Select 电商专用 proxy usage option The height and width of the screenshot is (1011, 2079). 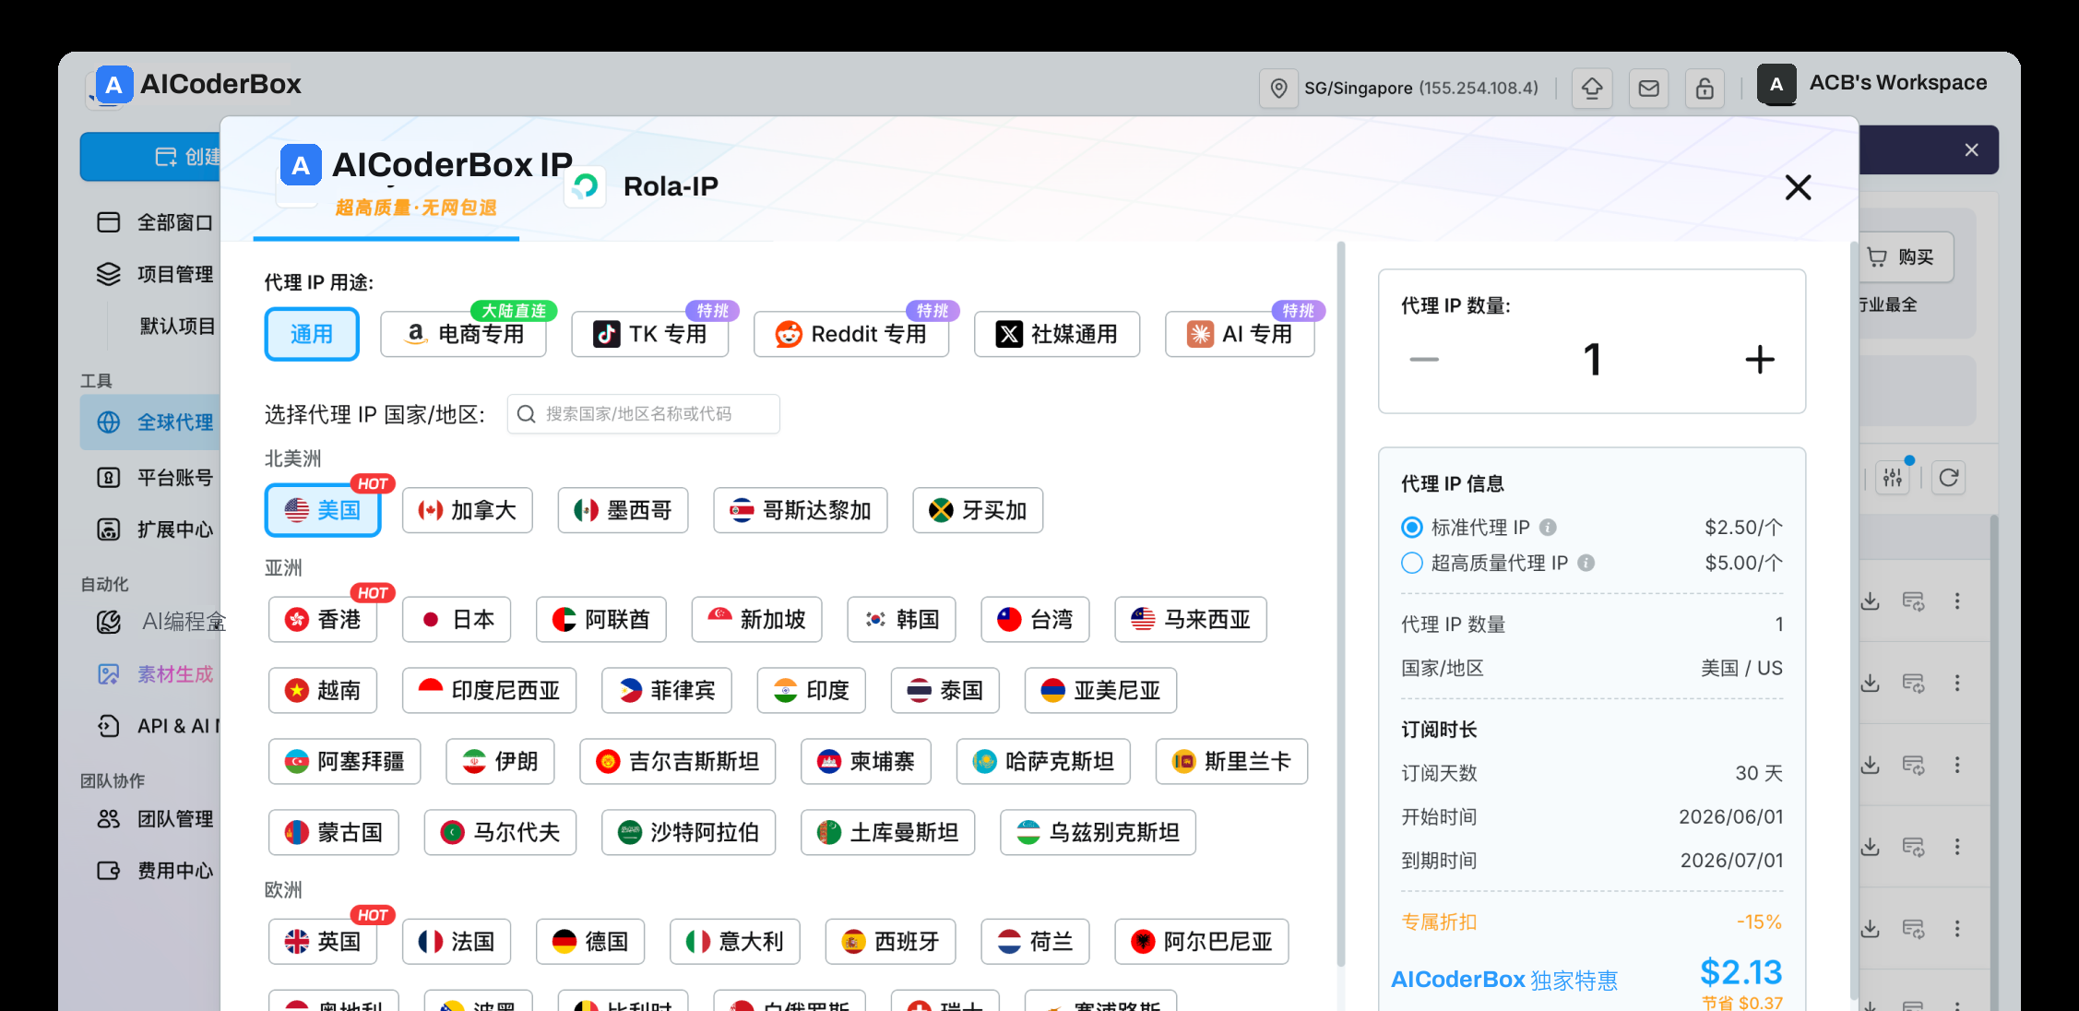click(x=464, y=334)
